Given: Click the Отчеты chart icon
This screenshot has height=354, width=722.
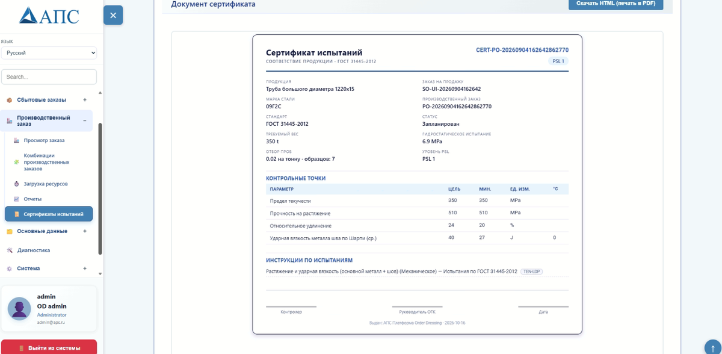Looking at the screenshot, I should pos(17,199).
